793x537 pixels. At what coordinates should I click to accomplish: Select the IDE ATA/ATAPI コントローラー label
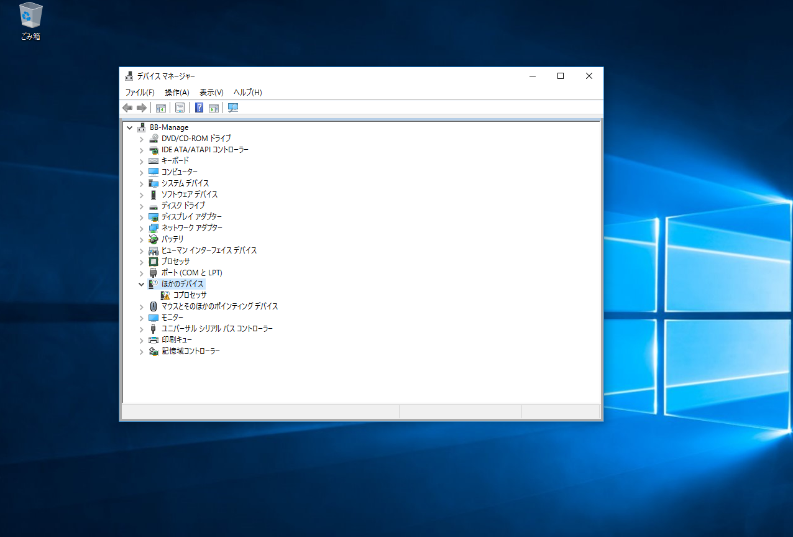click(205, 150)
